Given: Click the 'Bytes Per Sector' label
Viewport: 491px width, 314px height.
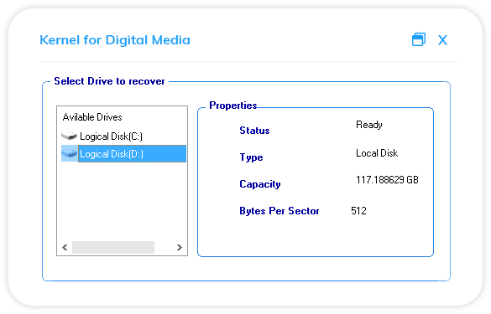Looking at the screenshot, I should tap(279, 211).
